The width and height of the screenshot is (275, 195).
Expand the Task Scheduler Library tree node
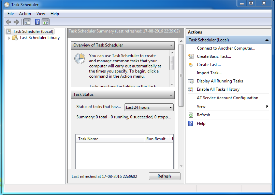[x=9, y=38]
